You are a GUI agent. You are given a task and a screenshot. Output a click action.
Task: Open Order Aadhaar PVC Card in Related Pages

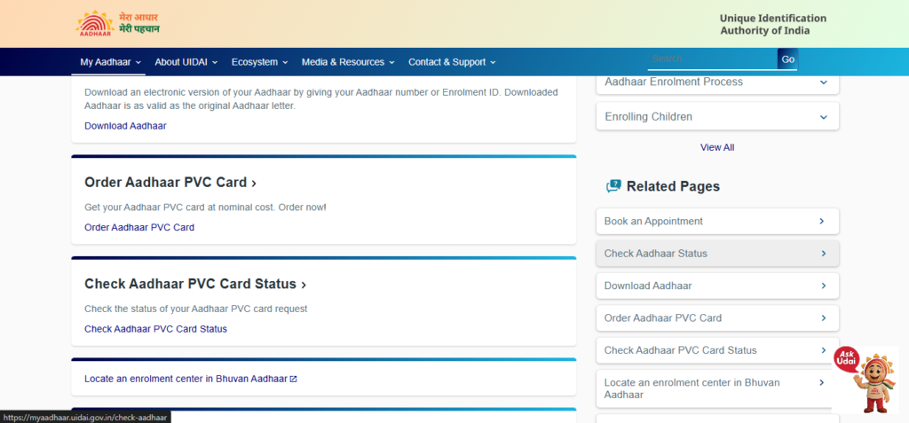point(717,318)
